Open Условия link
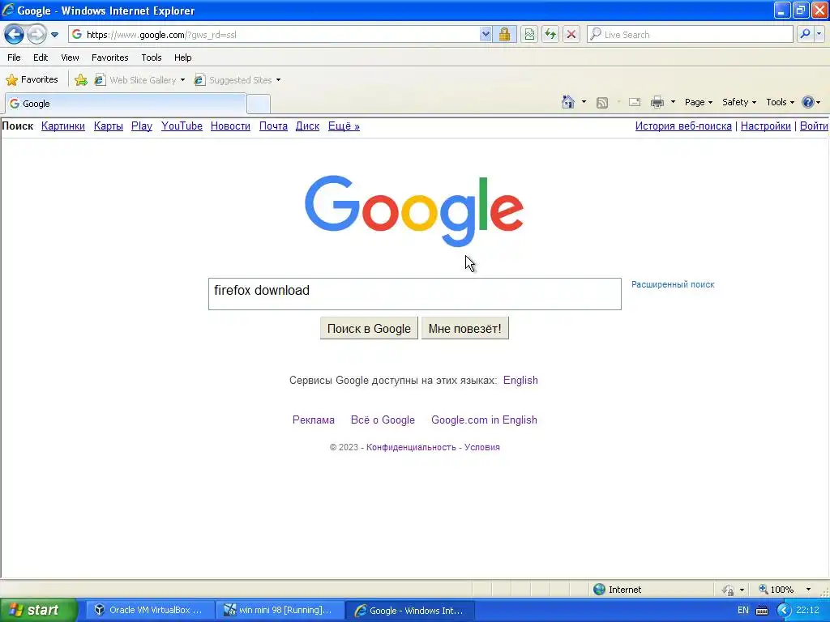Image resolution: width=830 pixels, height=622 pixels. coord(482,447)
